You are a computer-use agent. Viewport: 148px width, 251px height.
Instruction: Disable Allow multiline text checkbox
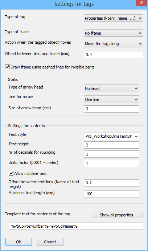point(11,173)
